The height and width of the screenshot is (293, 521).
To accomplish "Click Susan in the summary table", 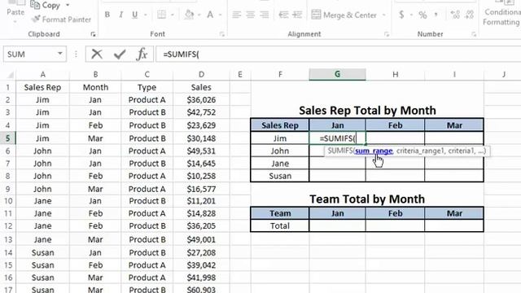I will click(280, 176).
